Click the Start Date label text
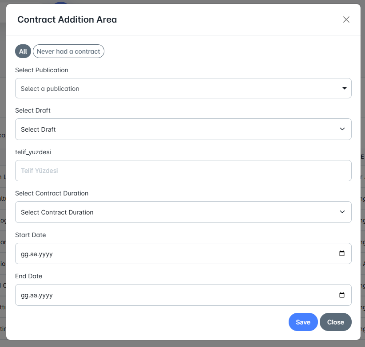 tap(30, 235)
